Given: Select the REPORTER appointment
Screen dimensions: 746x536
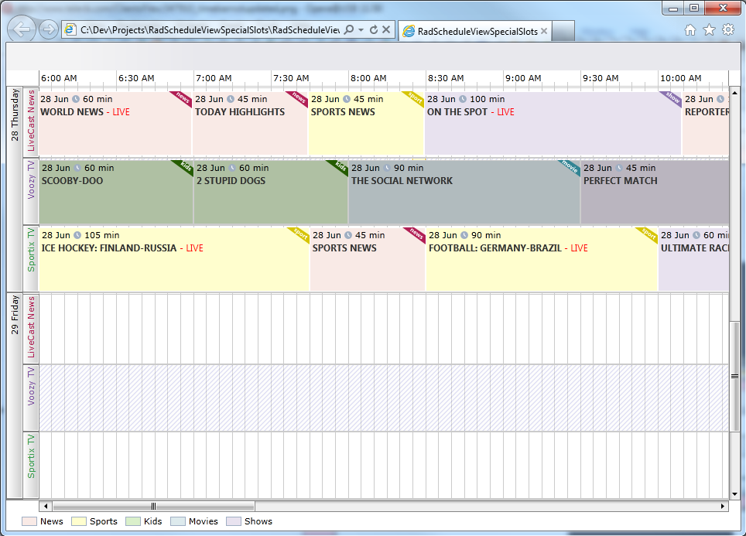Looking at the screenshot, I should pyautogui.click(x=706, y=123).
